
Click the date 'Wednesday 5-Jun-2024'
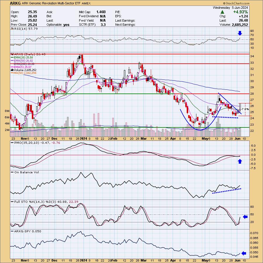coord(230,8)
